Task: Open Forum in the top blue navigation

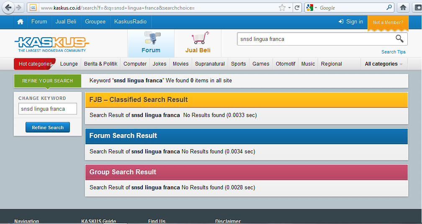Action: [39, 22]
